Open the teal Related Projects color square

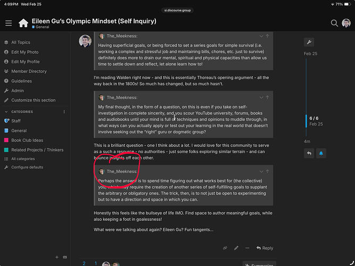[6, 150]
